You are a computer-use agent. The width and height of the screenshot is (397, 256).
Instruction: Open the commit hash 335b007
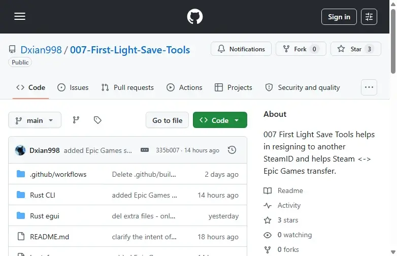168,150
